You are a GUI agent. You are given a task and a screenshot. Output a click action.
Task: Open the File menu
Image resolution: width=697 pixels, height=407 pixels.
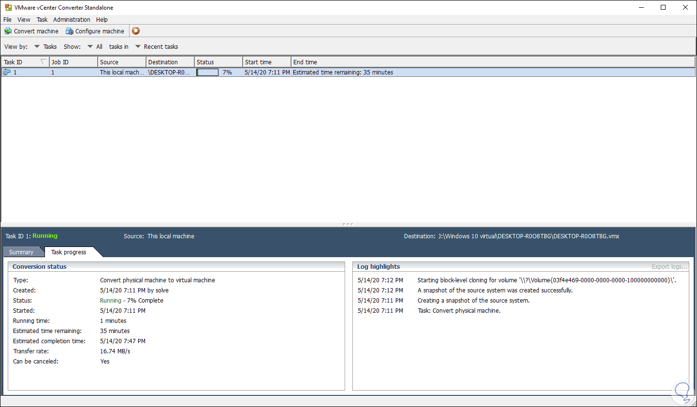pyautogui.click(x=7, y=20)
